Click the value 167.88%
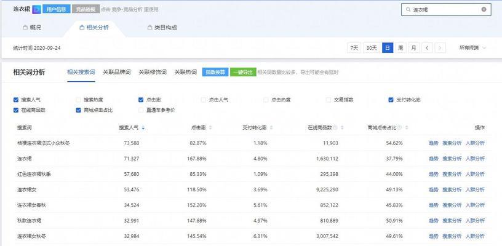This screenshot has width=502, height=246. [x=197, y=159]
